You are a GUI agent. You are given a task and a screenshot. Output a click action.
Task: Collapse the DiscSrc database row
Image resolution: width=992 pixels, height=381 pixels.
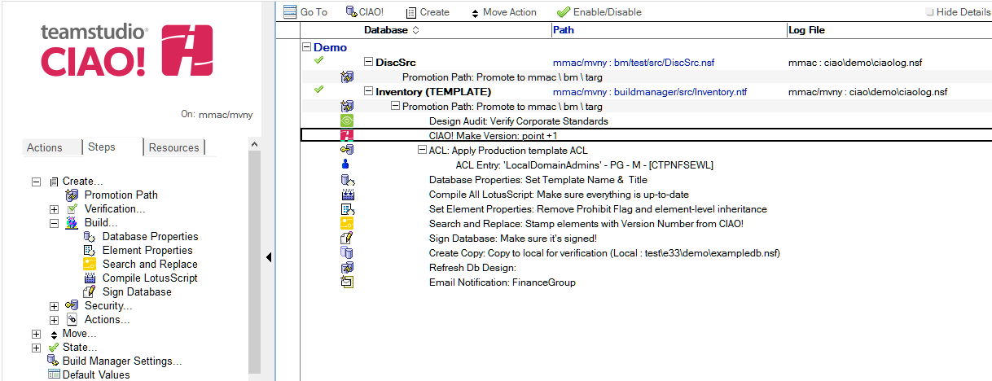[369, 62]
